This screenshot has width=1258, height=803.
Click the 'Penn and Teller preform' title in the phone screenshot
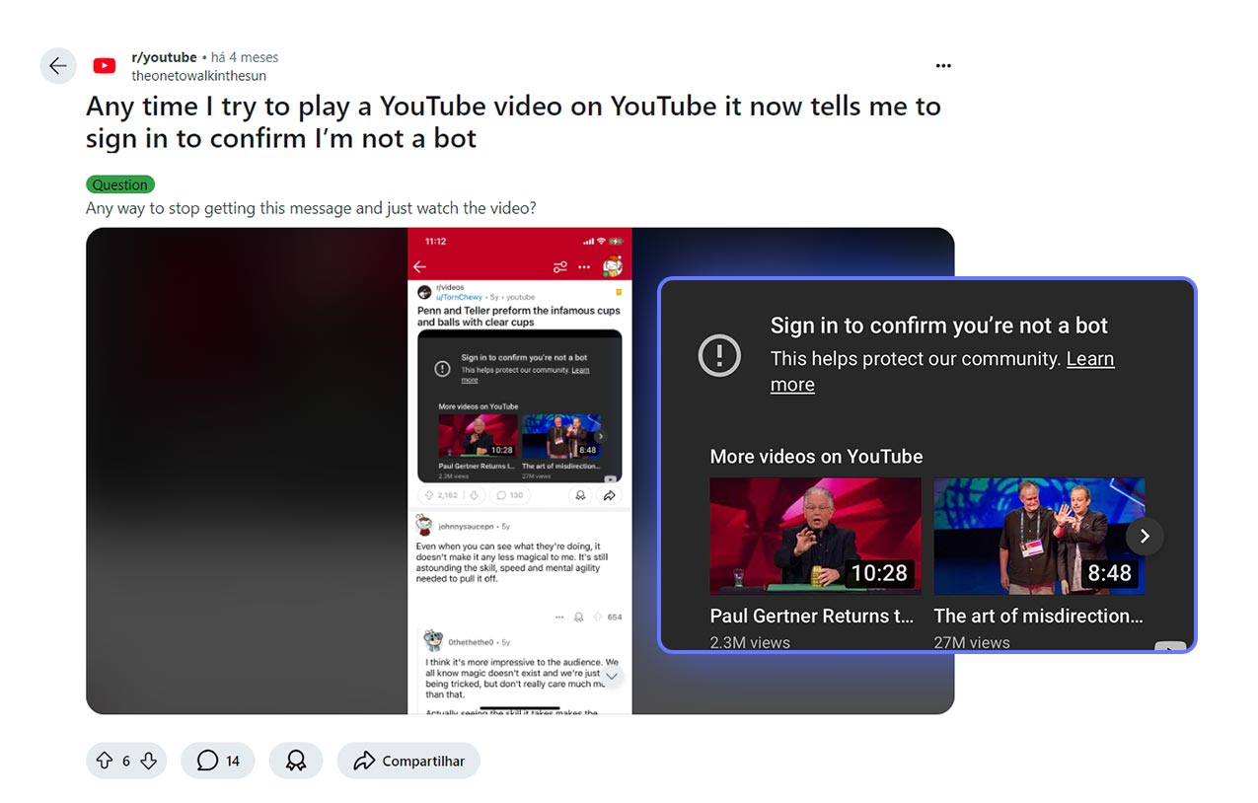click(518, 316)
